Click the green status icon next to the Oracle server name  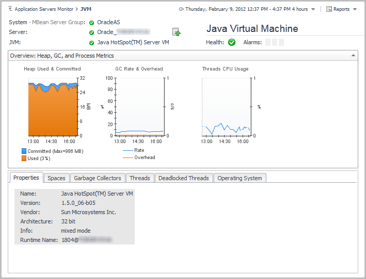[91, 32]
